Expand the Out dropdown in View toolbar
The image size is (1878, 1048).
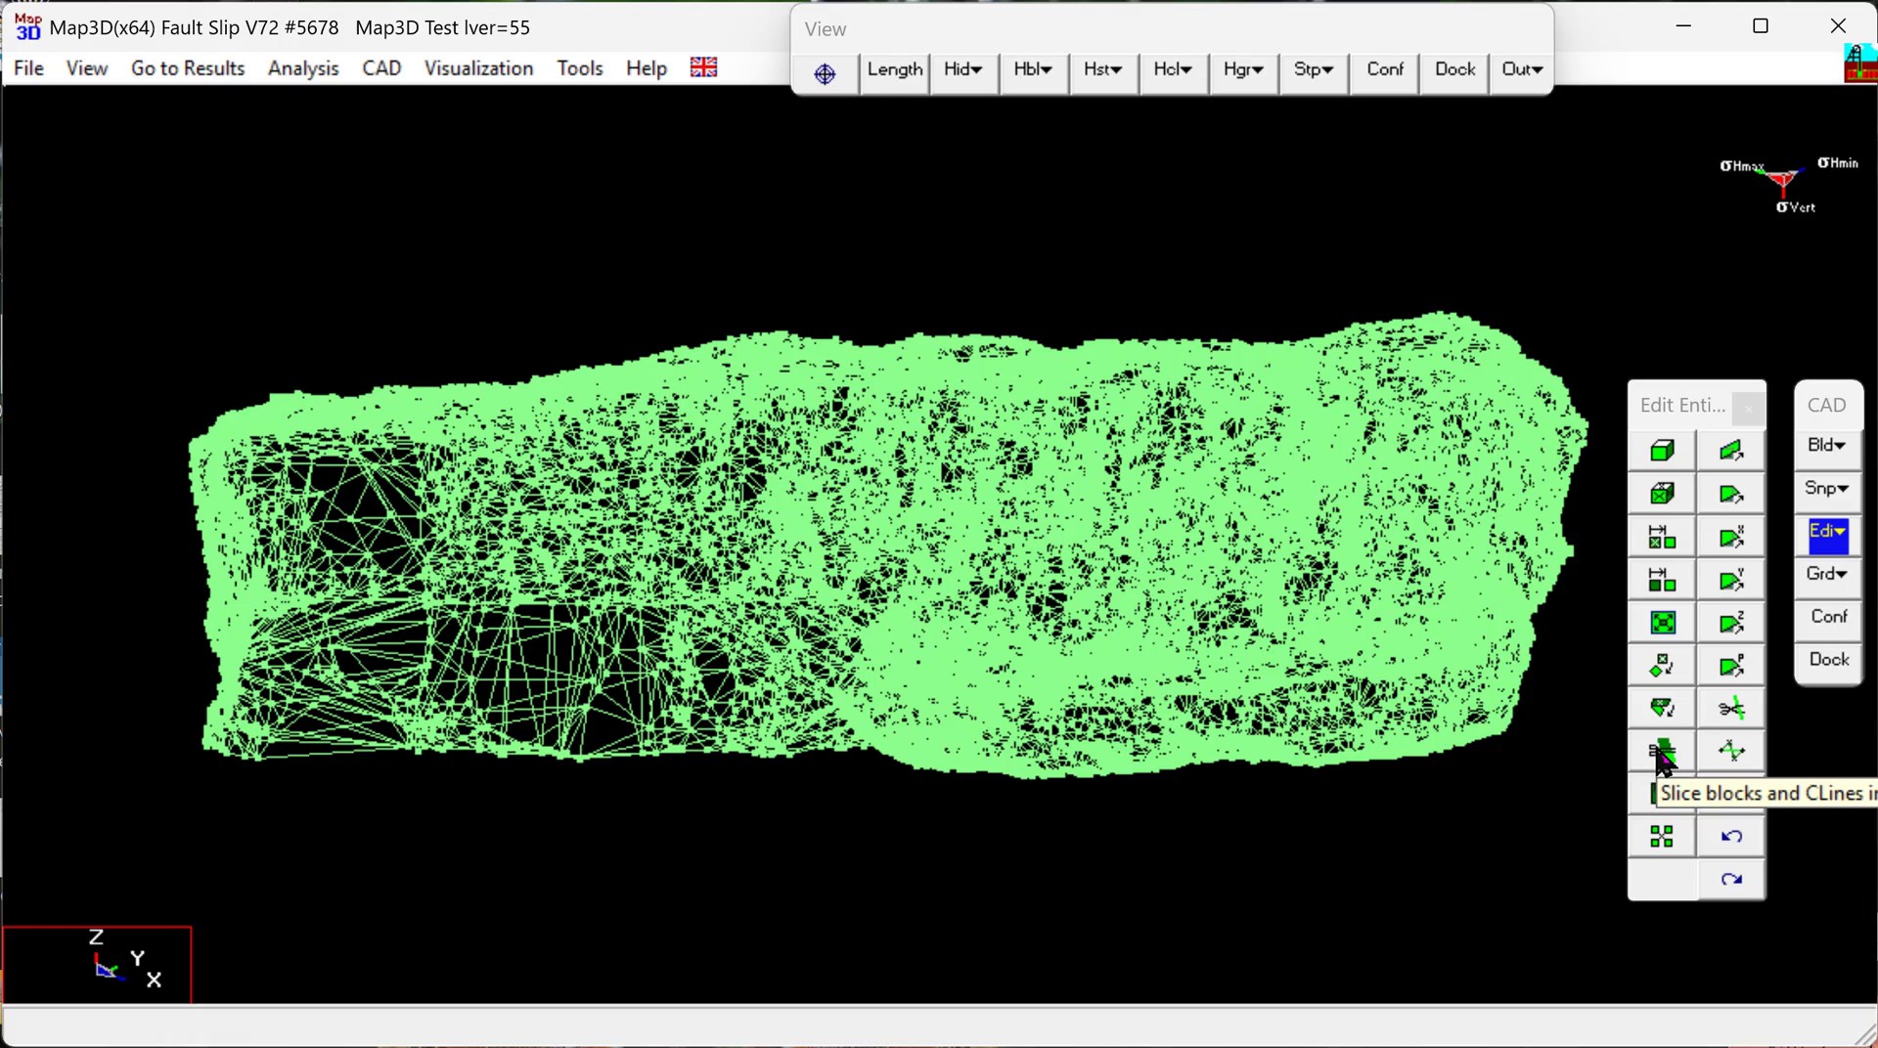click(1522, 70)
